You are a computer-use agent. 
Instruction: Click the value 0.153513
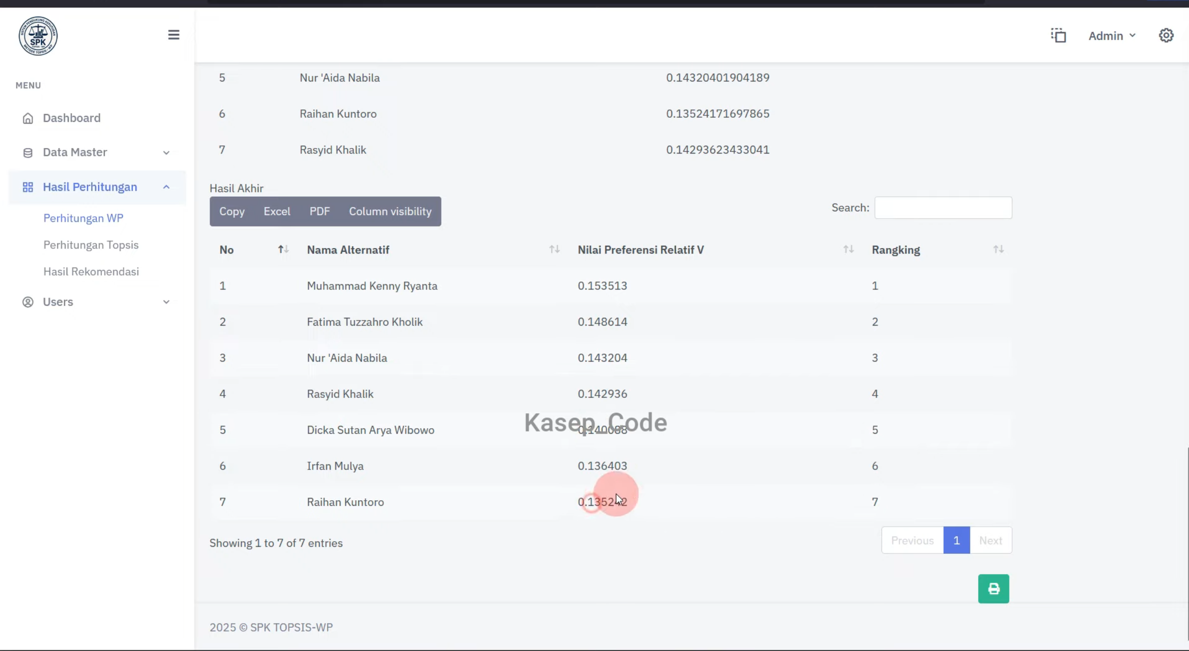pyautogui.click(x=602, y=286)
